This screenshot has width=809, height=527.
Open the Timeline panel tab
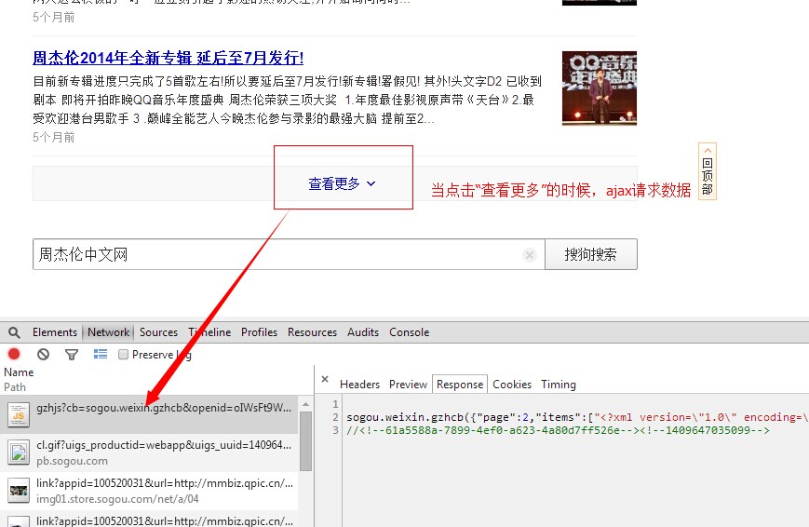tap(209, 332)
